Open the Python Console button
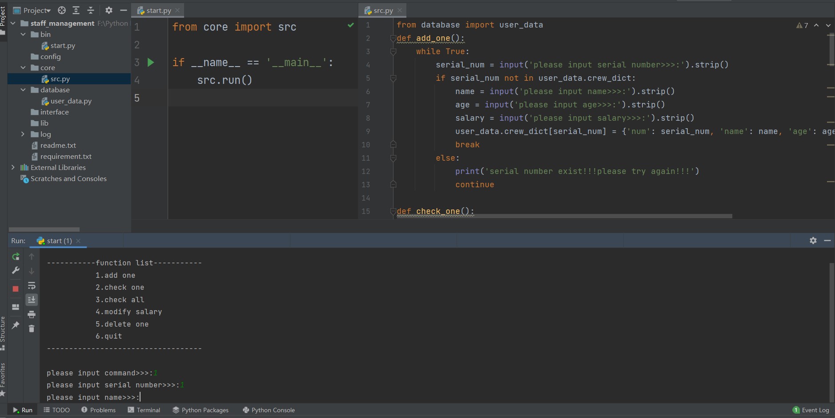835x418 pixels. tap(269, 410)
